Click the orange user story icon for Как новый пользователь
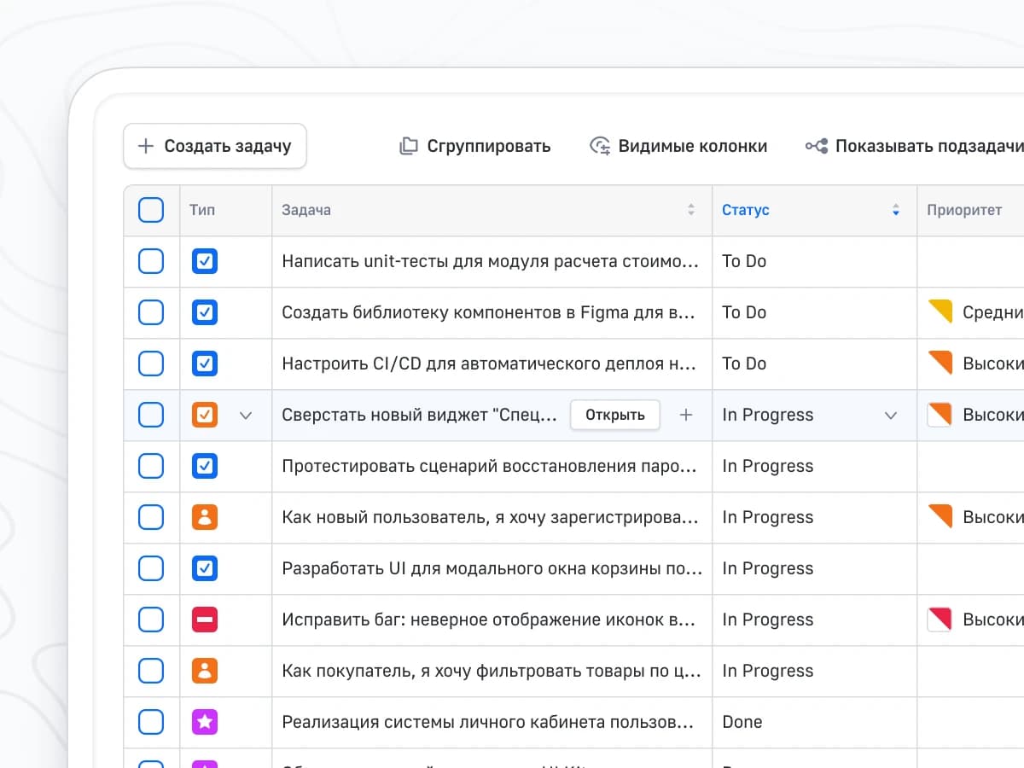 tap(205, 517)
